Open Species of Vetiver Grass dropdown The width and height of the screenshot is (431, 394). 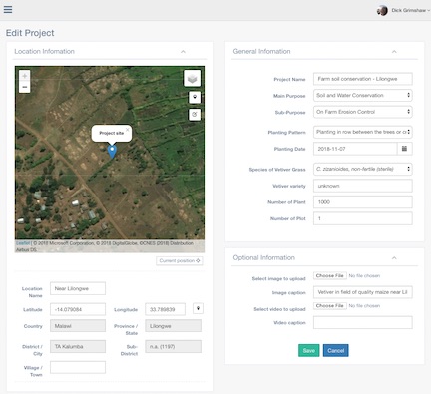point(363,169)
